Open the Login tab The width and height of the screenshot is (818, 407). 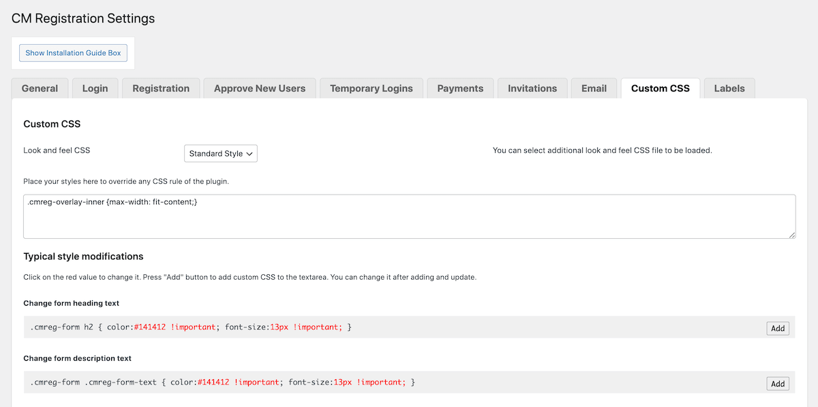(x=95, y=88)
